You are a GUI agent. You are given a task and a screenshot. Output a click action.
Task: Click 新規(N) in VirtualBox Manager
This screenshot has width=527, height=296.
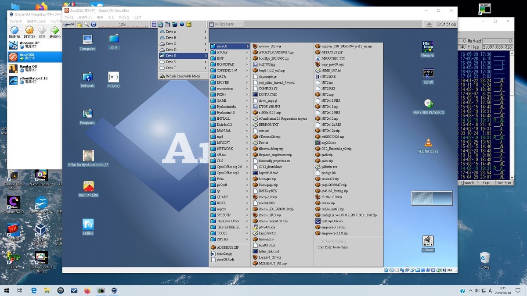point(14,32)
